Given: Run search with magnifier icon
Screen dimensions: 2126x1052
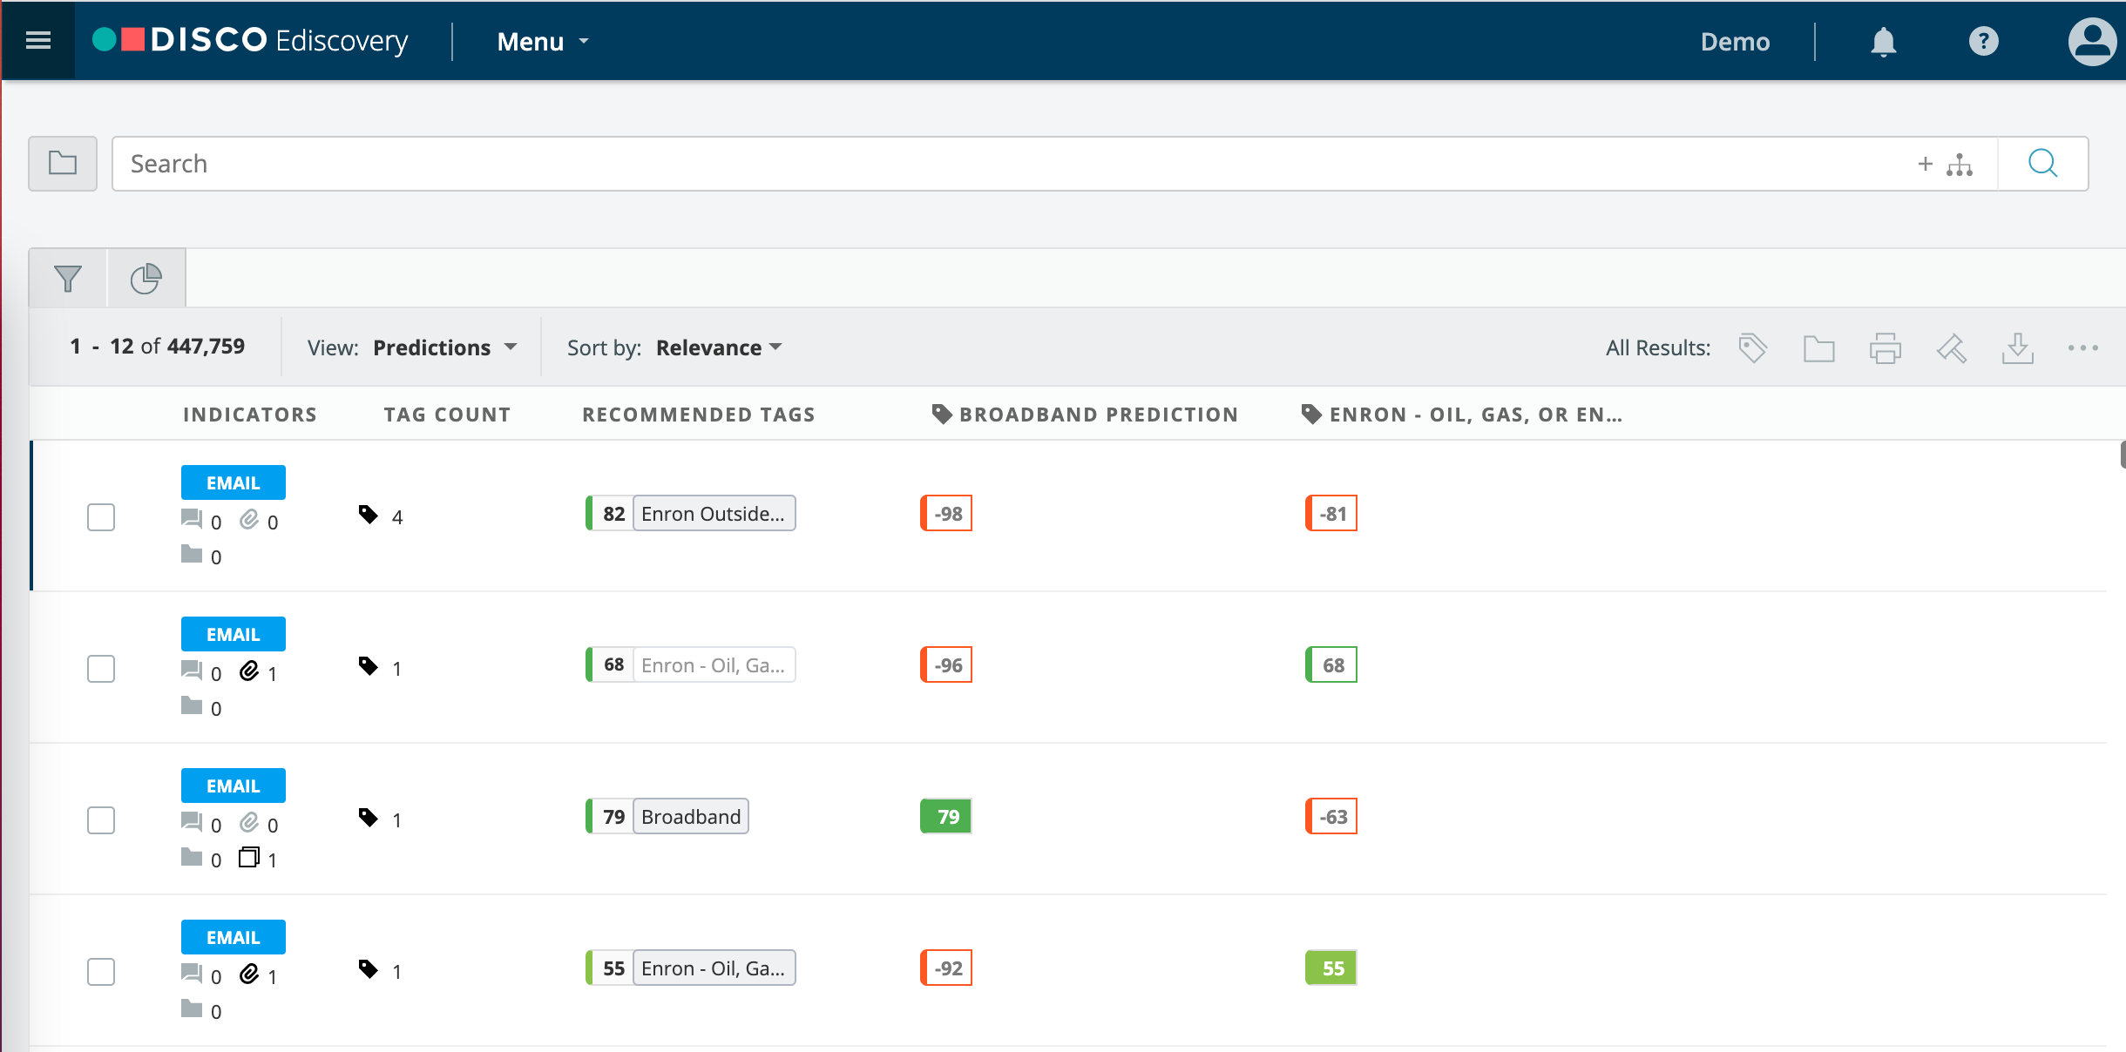Looking at the screenshot, I should click(2042, 164).
